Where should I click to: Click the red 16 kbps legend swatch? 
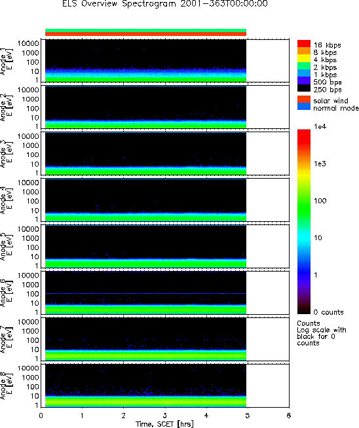click(304, 44)
